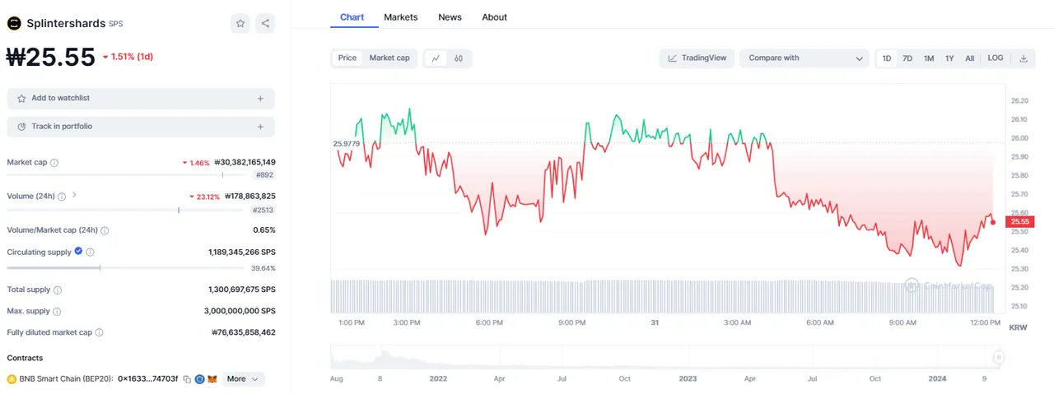This screenshot has height=394, width=1054.
Task: Click the 0.65% volume/market cap value
Action: pyautogui.click(x=264, y=230)
